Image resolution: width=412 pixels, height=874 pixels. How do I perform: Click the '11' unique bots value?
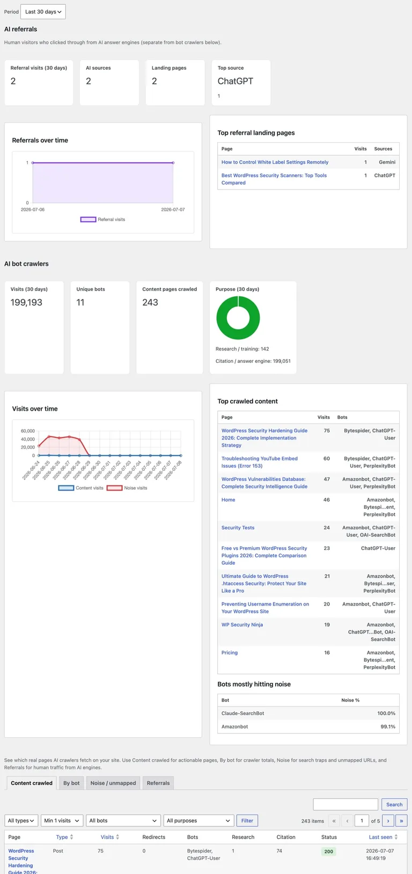tap(80, 302)
